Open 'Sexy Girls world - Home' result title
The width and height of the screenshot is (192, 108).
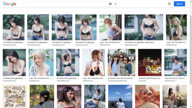tap(175, 78)
